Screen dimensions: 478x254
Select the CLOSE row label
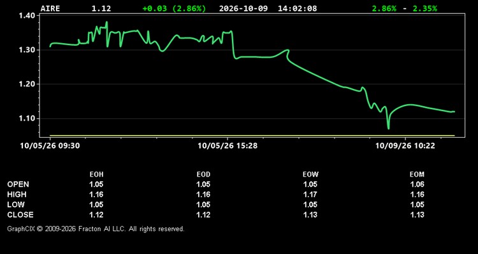20,215
